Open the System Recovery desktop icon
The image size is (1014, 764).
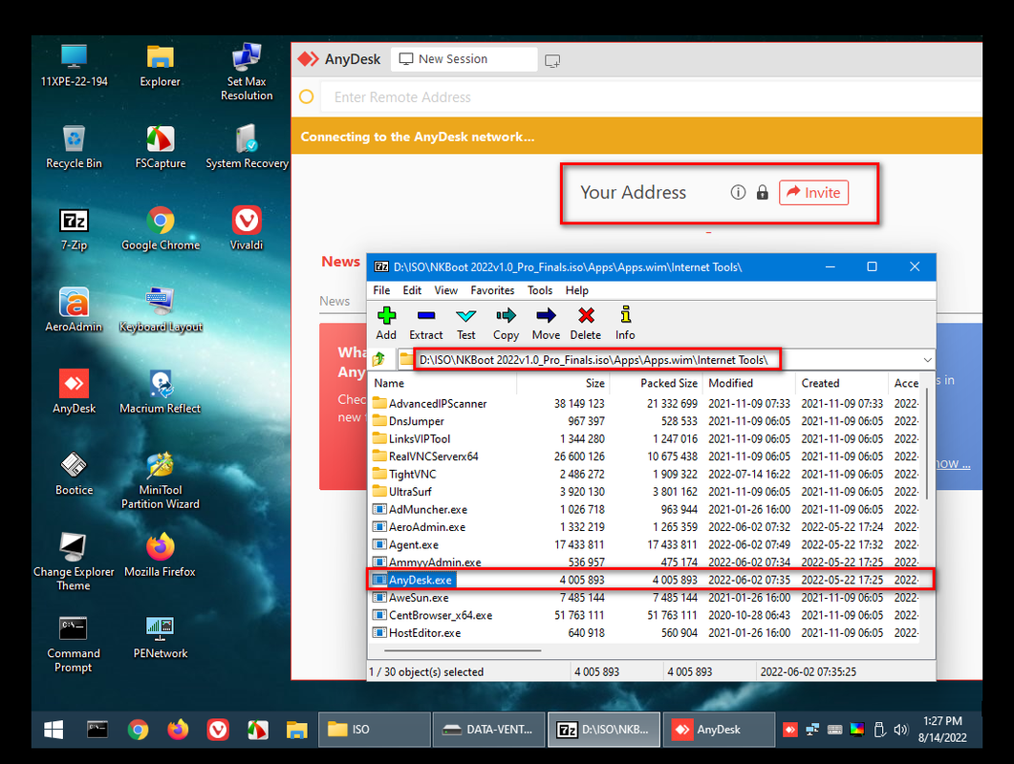tap(247, 148)
